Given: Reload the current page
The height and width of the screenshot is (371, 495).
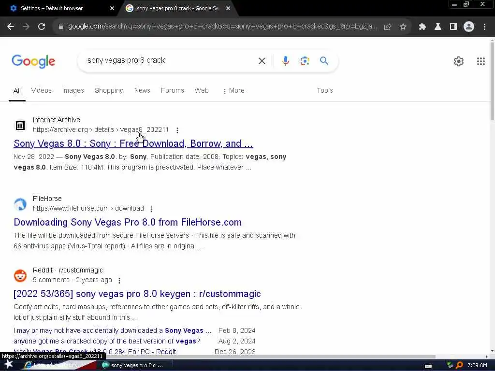Looking at the screenshot, I should tap(42, 27).
